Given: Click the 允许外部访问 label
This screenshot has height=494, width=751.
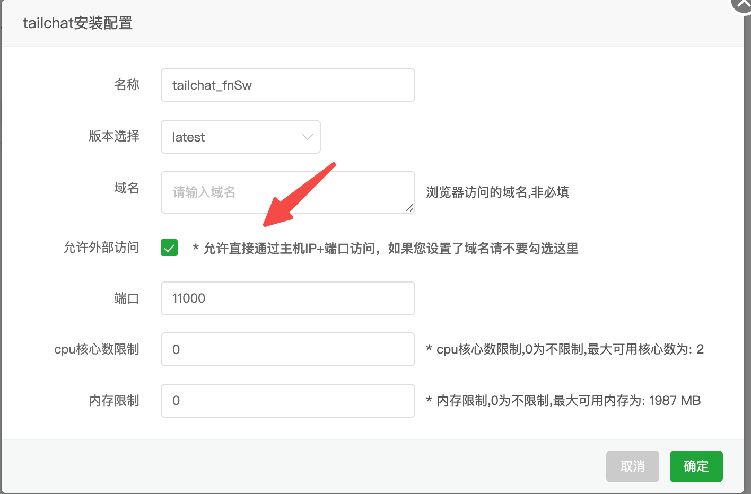Looking at the screenshot, I should (x=101, y=248).
